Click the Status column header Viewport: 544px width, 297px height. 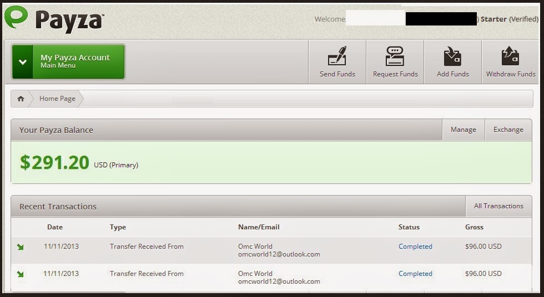(x=409, y=227)
